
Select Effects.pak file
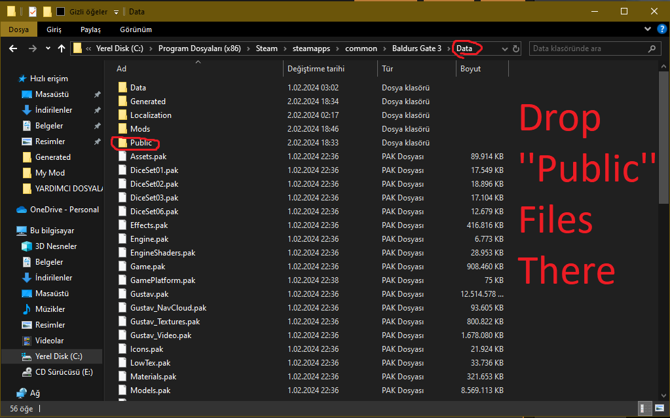tap(149, 225)
